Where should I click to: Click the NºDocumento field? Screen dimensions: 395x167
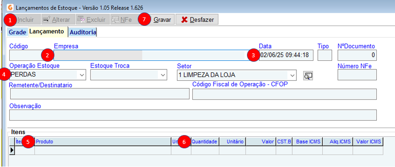pos(357,56)
